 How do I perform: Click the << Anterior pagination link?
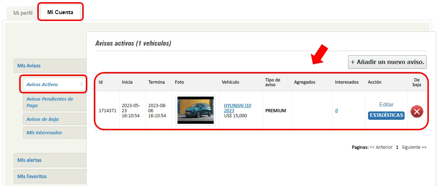pyautogui.click(x=381, y=147)
